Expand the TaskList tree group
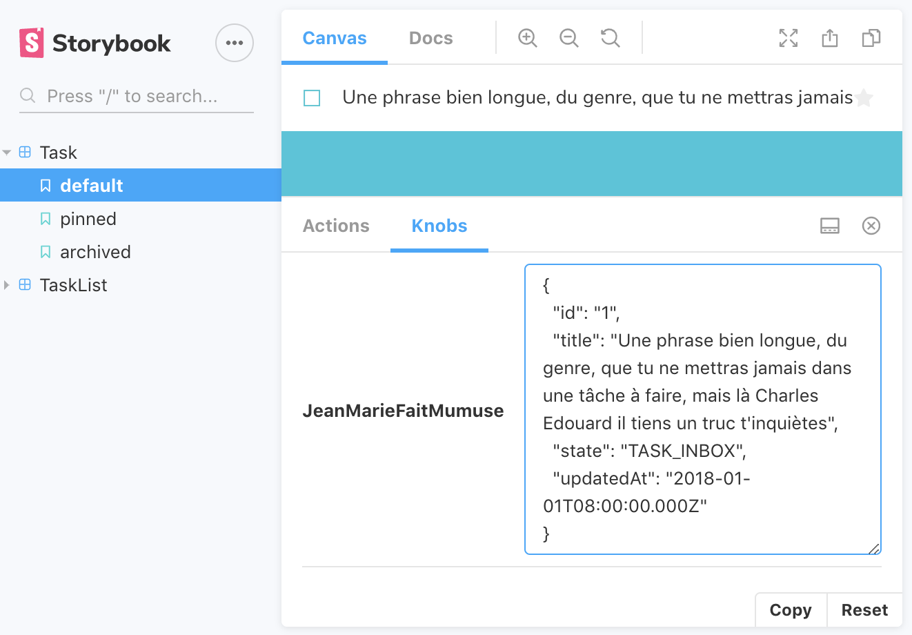This screenshot has height=635, width=912. click(x=7, y=285)
